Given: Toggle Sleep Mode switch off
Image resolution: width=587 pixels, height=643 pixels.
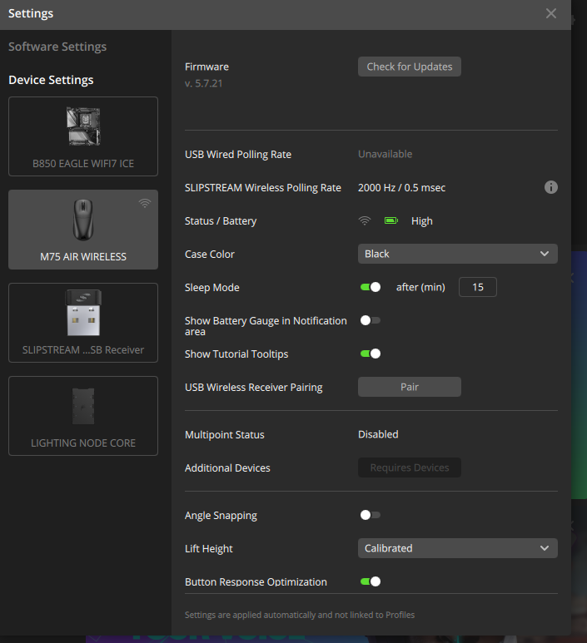Looking at the screenshot, I should point(371,287).
